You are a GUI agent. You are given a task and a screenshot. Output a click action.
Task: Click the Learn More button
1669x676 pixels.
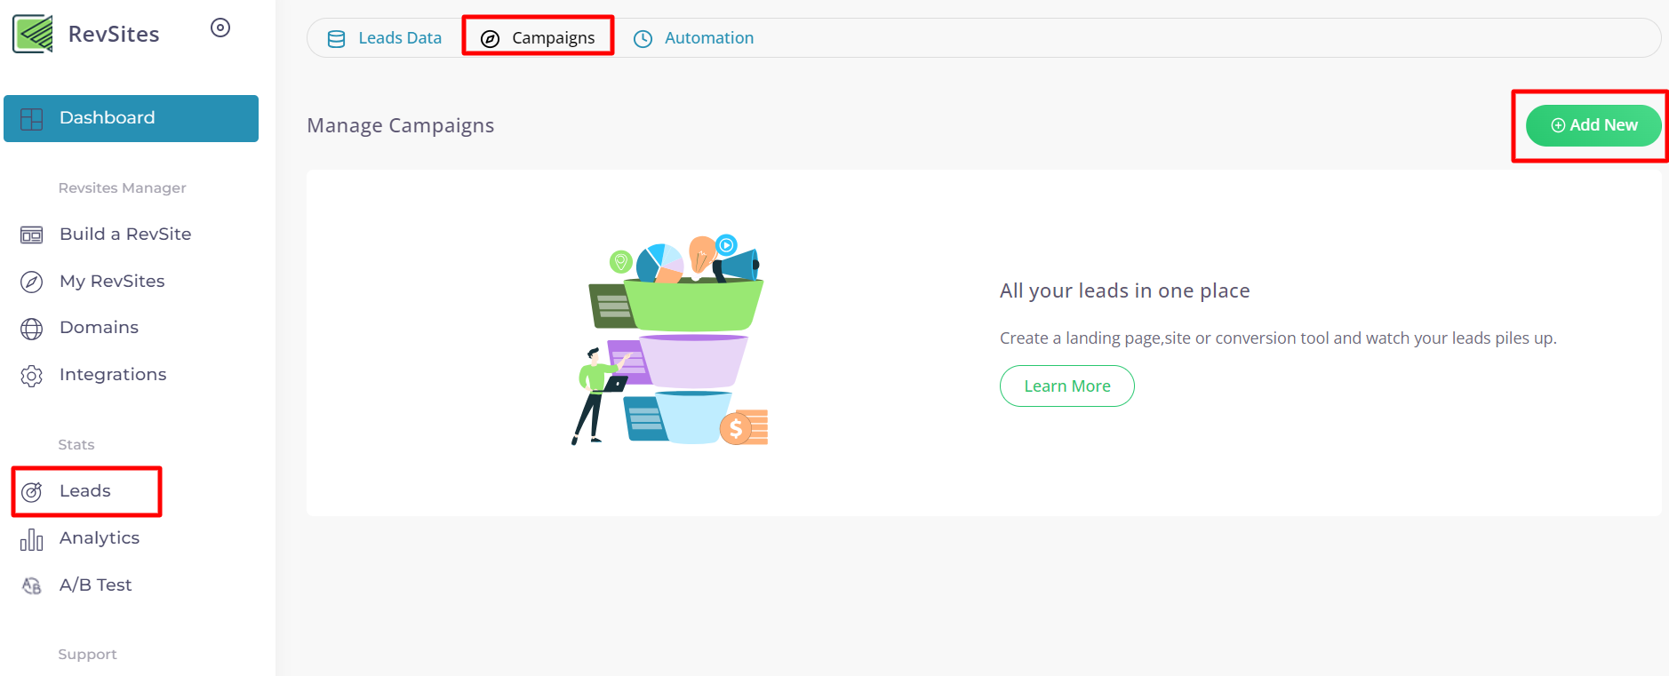tap(1067, 386)
